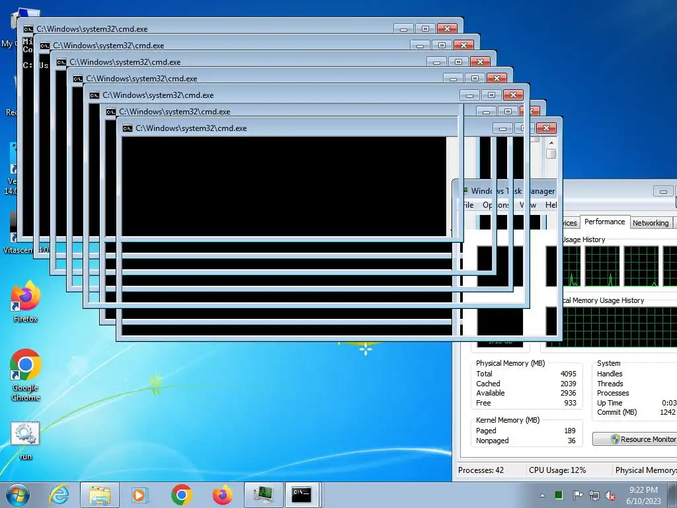Viewport: 677px width, 508px height.
Task: Click Kernel Memory Nonpaged value 36
Action: 572,441
